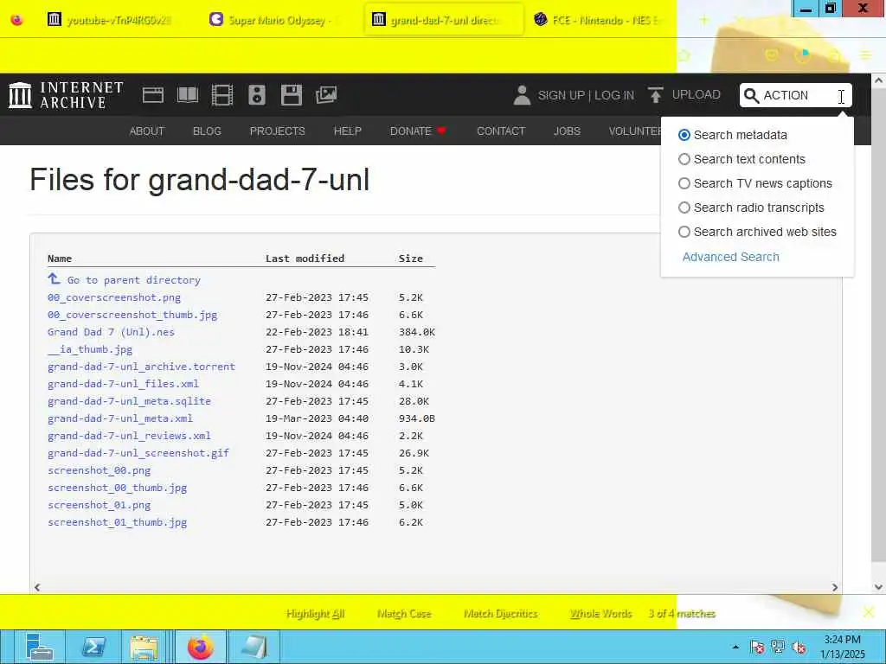Select Search text contents option
The image size is (886, 664).
coord(684,159)
